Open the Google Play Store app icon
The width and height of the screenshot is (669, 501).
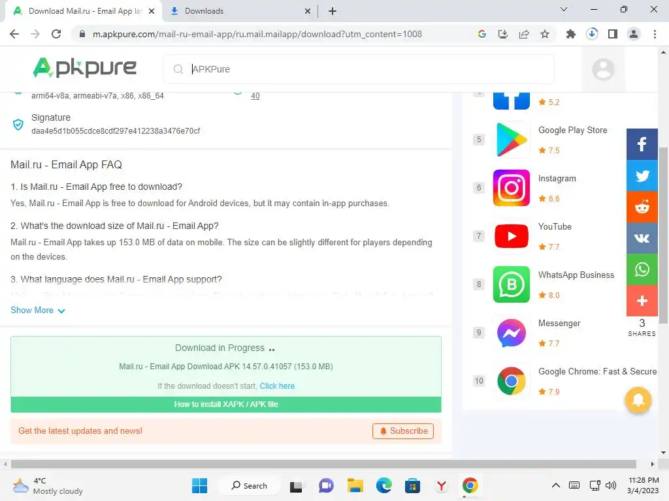point(511,140)
